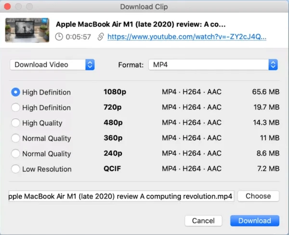289x235 pixels.
Task: Click the 0:05:57 duration text
Action: pos(79,37)
